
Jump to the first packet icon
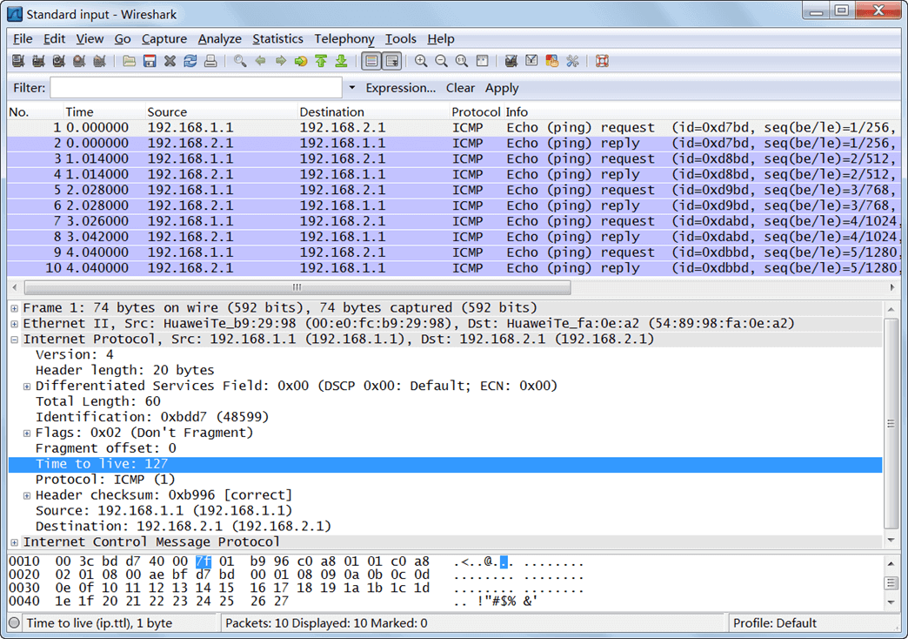coord(321,61)
